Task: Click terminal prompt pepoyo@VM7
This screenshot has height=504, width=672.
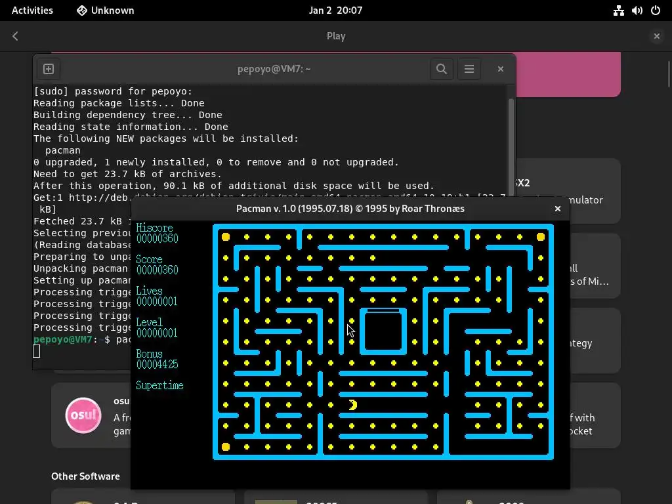Action: [62, 339]
